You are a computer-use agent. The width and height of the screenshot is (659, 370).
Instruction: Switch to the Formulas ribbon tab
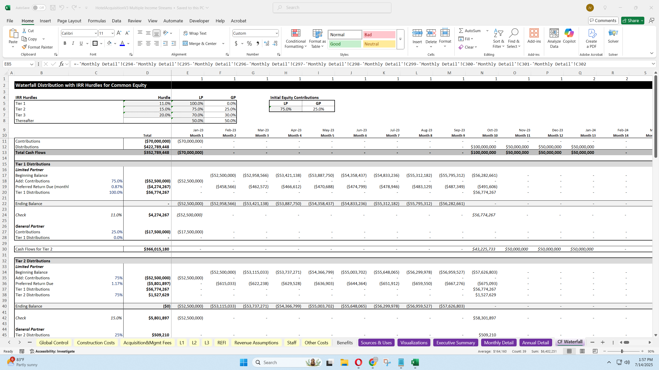click(97, 21)
